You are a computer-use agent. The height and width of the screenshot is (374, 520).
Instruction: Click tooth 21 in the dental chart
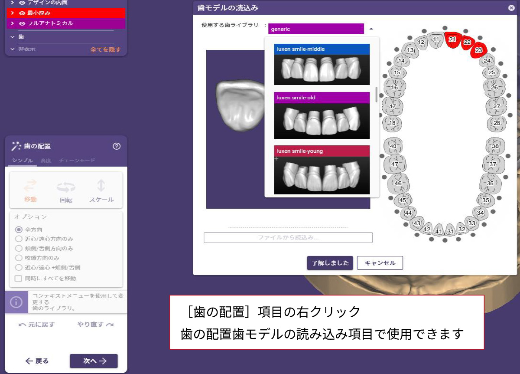(452, 39)
